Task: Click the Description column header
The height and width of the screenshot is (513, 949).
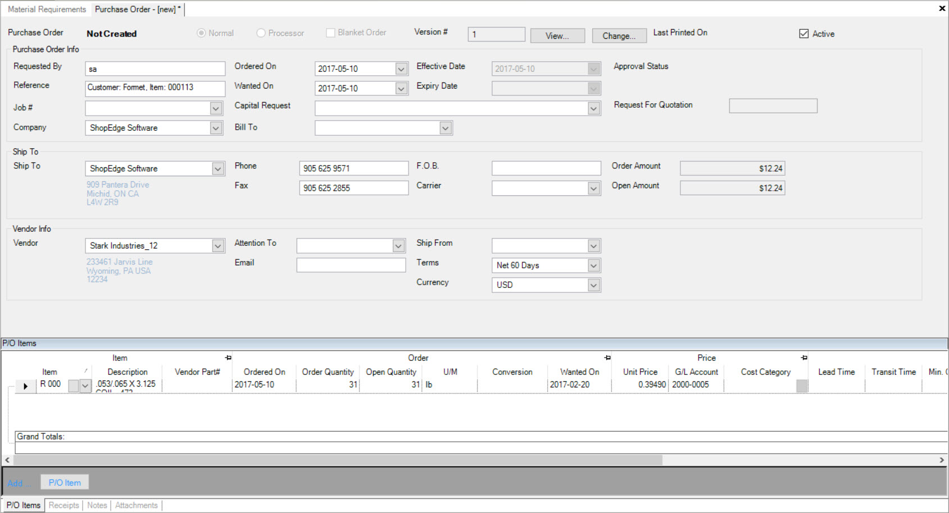Action: click(x=128, y=372)
